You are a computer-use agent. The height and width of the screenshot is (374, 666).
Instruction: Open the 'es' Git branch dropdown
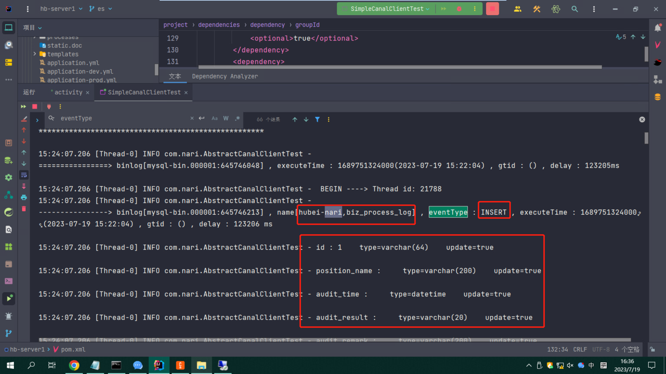(101, 9)
